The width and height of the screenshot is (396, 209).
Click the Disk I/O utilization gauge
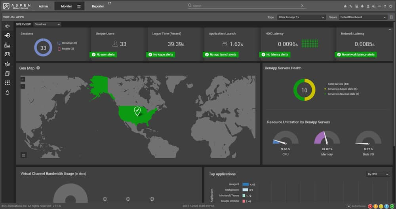368,138
